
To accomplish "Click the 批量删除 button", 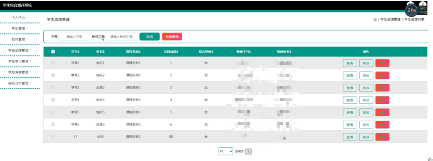I will (172, 37).
